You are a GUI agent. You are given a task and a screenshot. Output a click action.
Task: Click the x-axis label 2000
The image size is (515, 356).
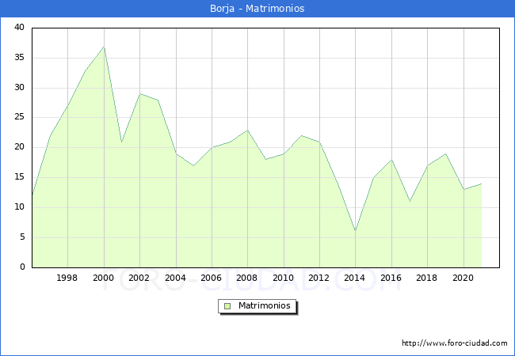pyautogui.click(x=104, y=278)
